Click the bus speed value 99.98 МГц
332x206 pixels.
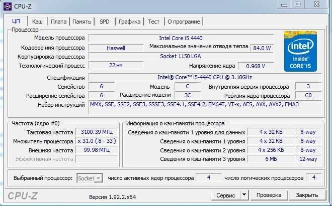[97, 150]
